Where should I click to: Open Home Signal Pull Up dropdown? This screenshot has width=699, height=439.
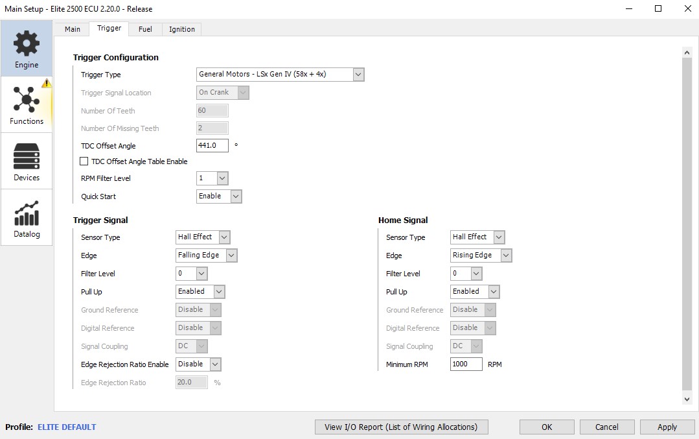[475, 292]
